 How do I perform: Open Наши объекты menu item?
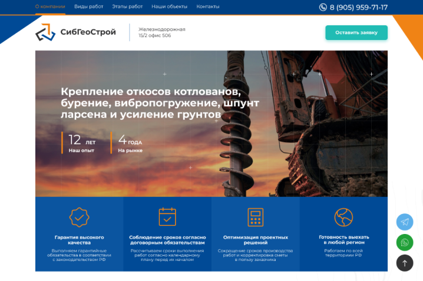[x=170, y=6]
